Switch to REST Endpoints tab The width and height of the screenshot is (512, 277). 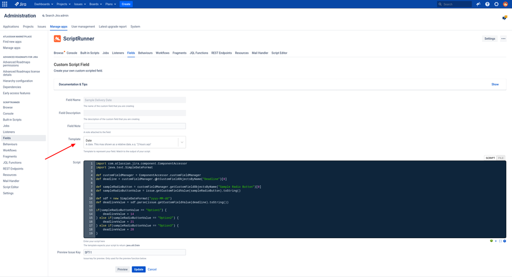(221, 53)
